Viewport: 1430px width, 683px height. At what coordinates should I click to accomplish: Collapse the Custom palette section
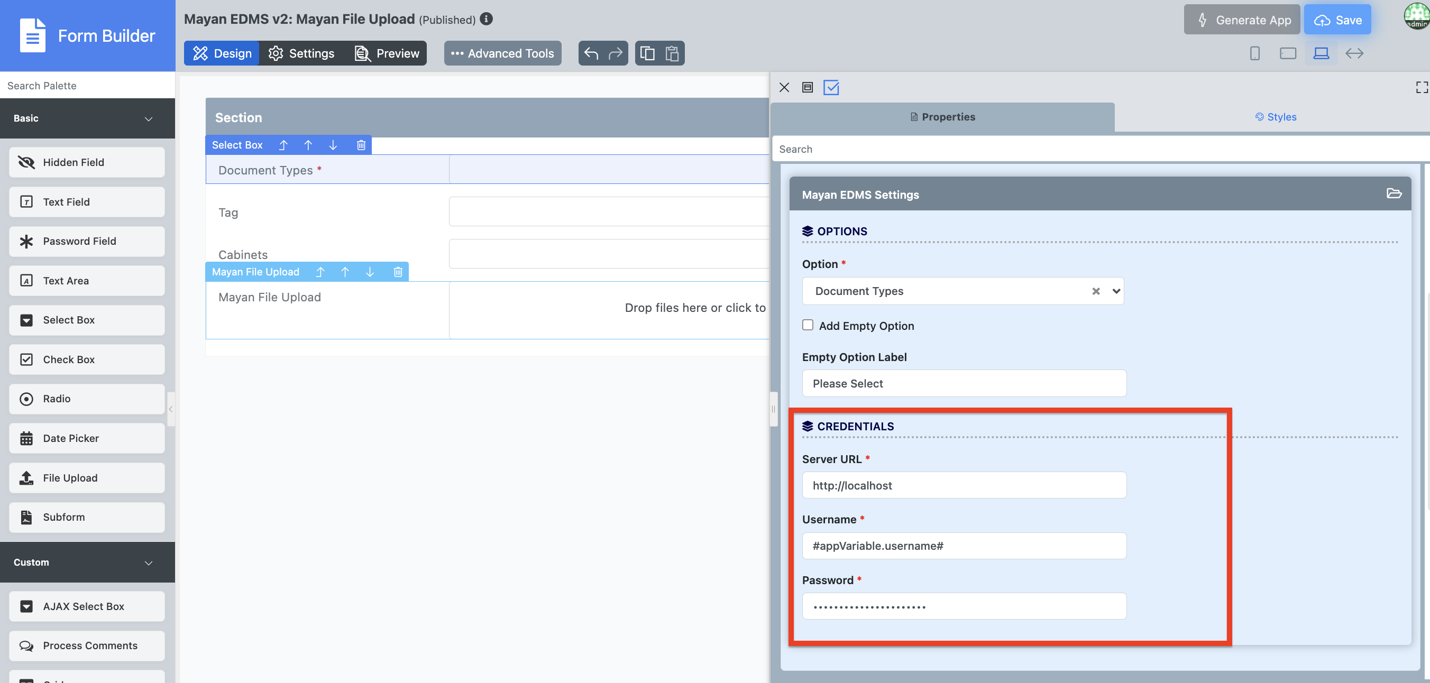click(148, 562)
